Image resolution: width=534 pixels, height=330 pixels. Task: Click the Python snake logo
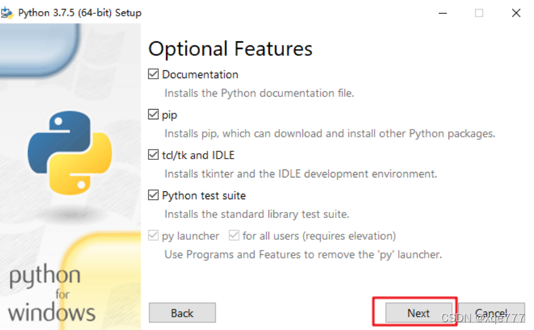70,153
